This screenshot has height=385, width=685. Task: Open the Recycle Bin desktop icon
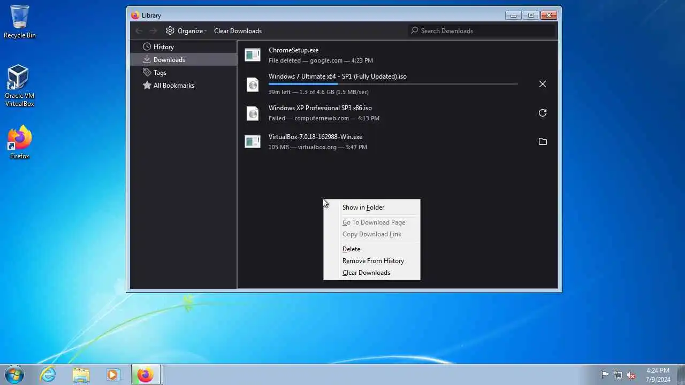(20, 21)
